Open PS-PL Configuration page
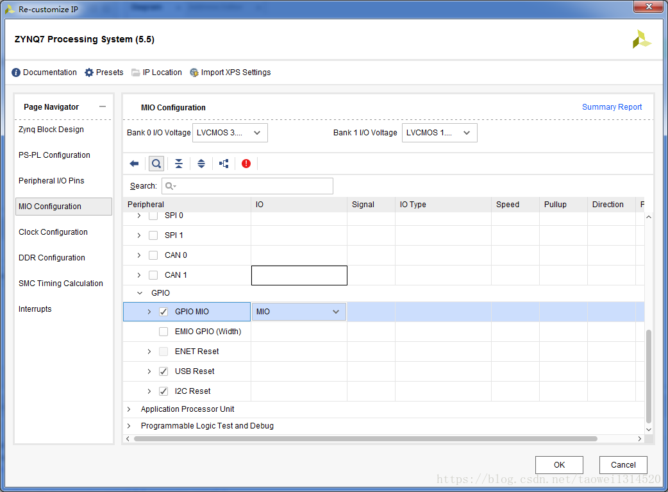The image size is (668, 492). tap(54, 155)
